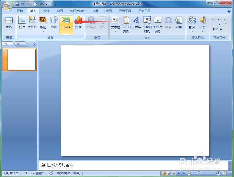The width and height of the screenshot is (234, 177).
Task: Open the 文本框 dropdown arrow
Action: [115, 31]
